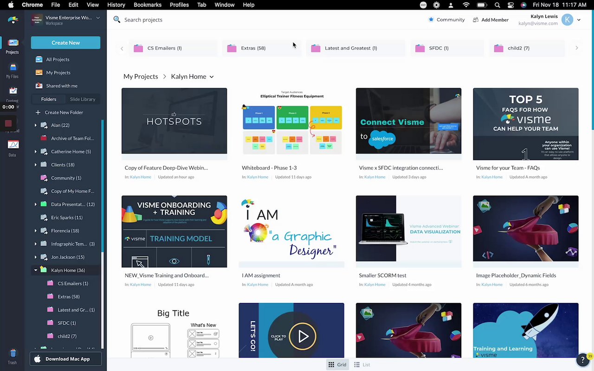Select child2 (7) subfolder in the tree
Image resolution: width=594 pixels, height=371 pixels.
(x=67, y=336)
